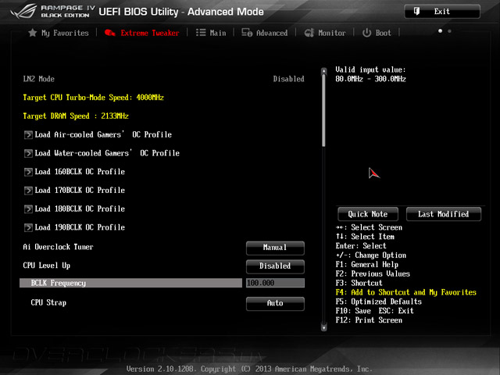Select the BCLK Frequency row

click(x=130, y=283)
